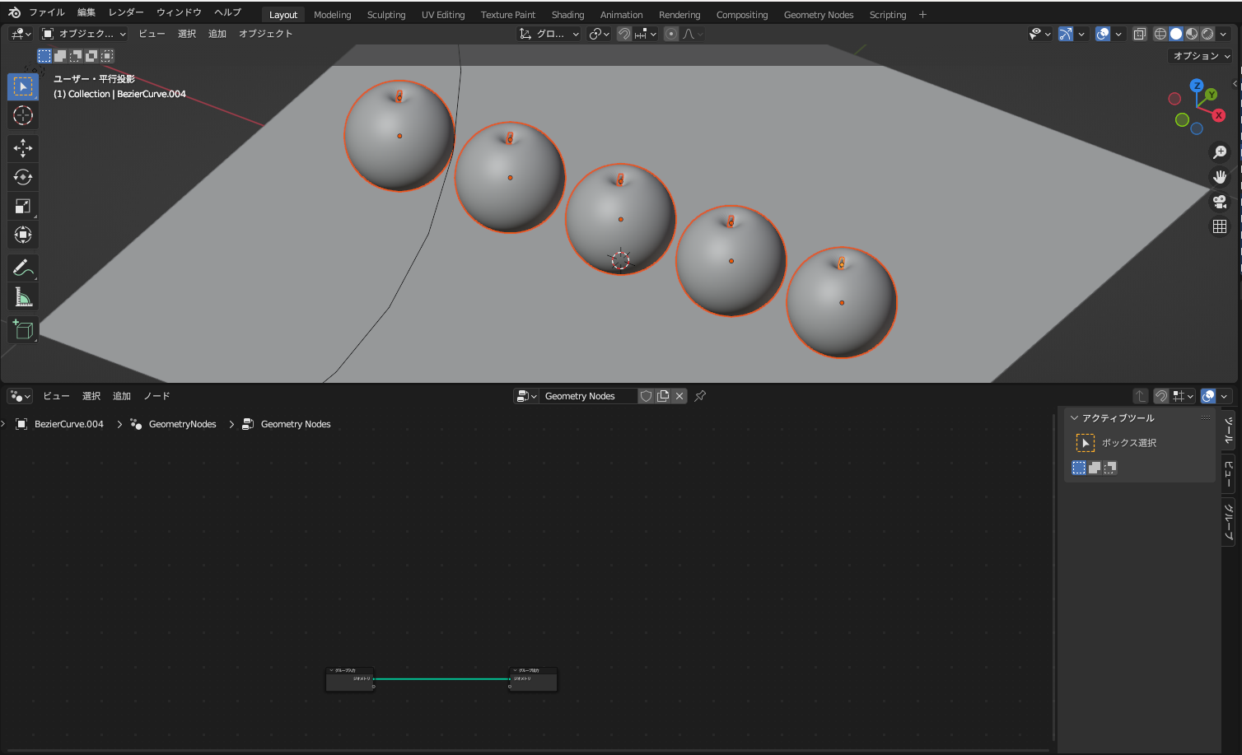Switch viewport shading to wireframe mode
This screenshot has width=1242, height=755.
coord(1160,34)
